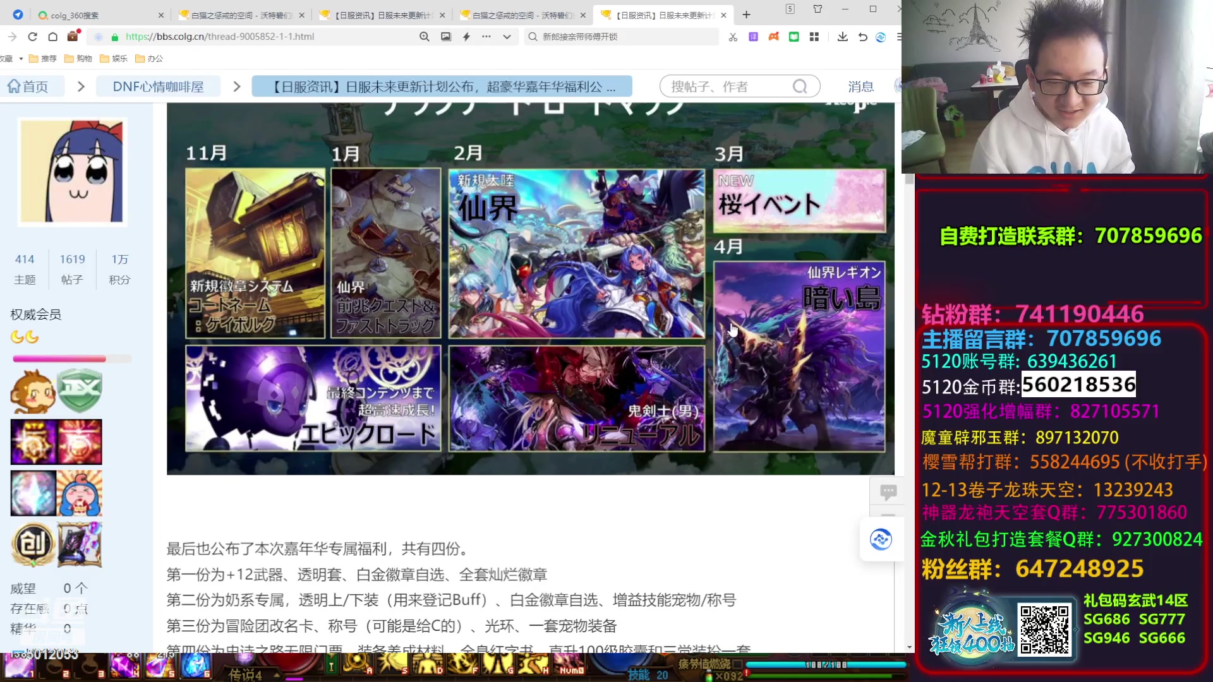Click the 桜イベント March banner

tap(799, 201)
